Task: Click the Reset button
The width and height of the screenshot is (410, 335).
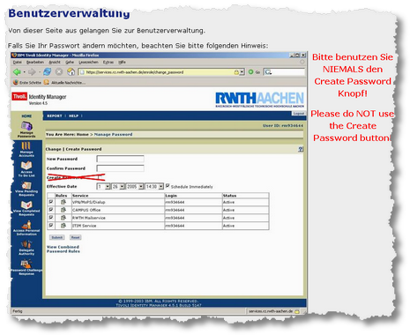Action: [75, 237]
